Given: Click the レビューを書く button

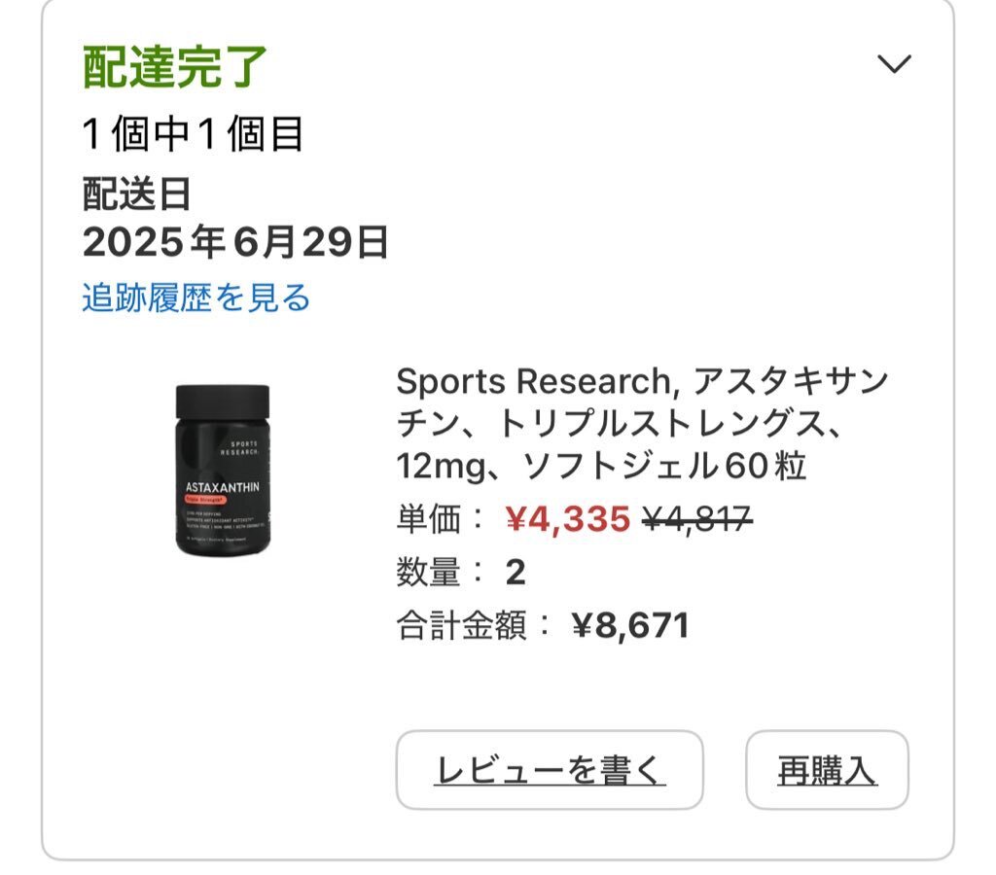Looking at the screenshot, I should click(550, 770).
